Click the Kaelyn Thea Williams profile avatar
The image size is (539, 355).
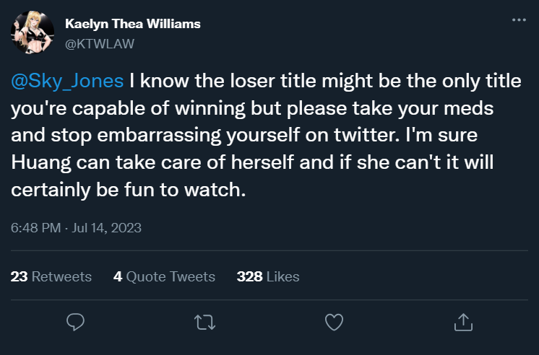[31, 33]
